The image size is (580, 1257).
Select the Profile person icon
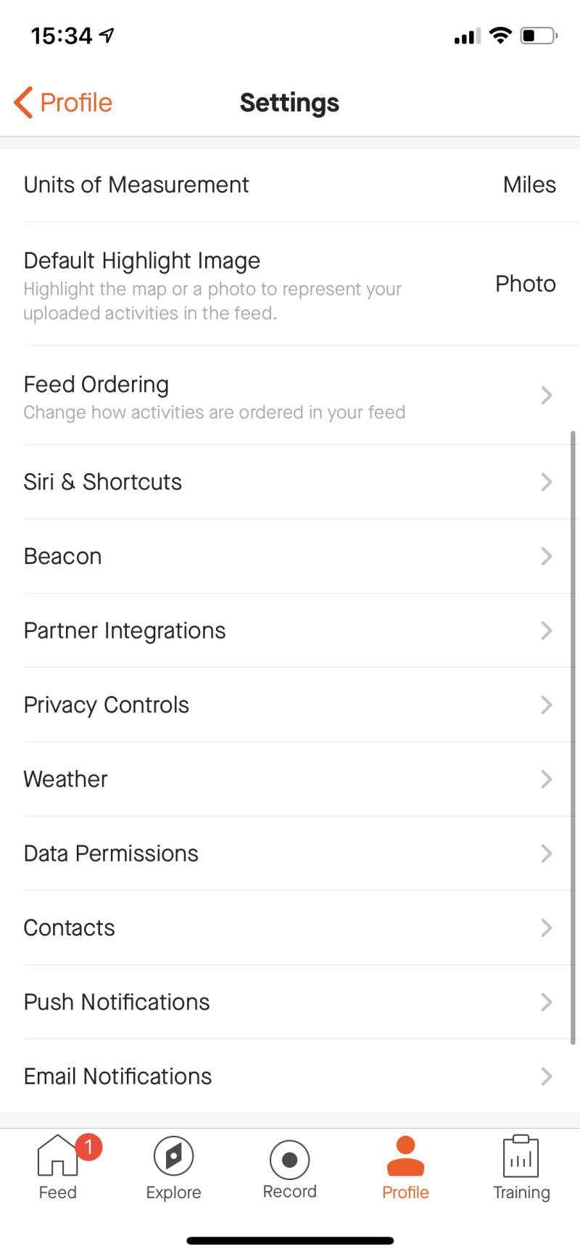pyautogui.click(x=405, y=1156)
